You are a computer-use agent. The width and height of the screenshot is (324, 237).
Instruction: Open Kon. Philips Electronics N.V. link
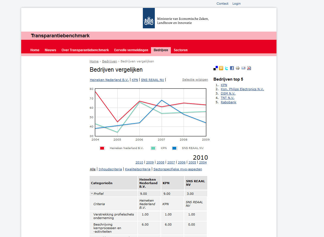[x=242, y=89]
